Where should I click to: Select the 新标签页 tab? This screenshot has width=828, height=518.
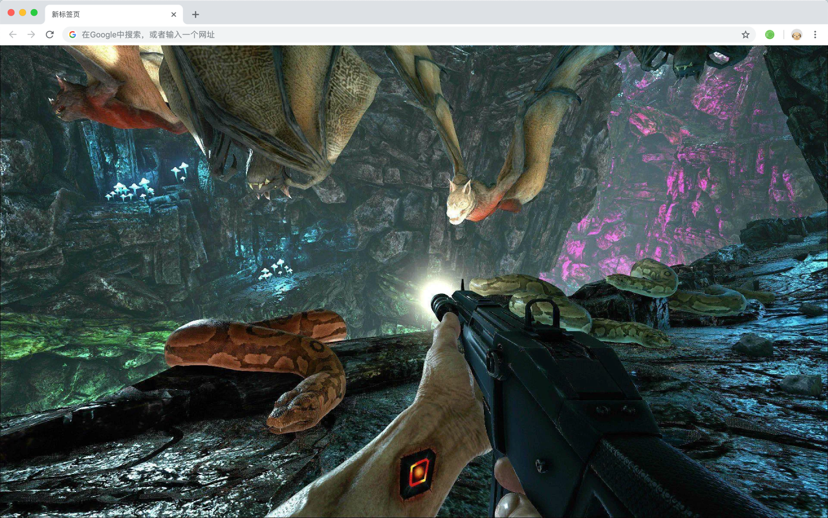pyautogui.click(x=114, y=14)
